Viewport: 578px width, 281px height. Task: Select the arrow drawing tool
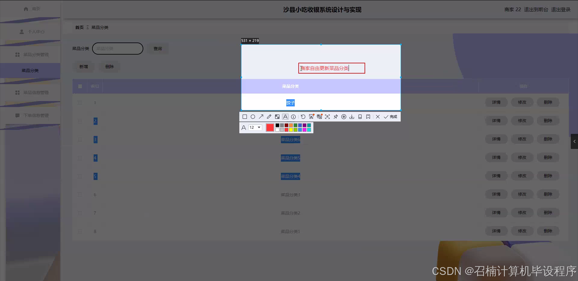(261, 117)
